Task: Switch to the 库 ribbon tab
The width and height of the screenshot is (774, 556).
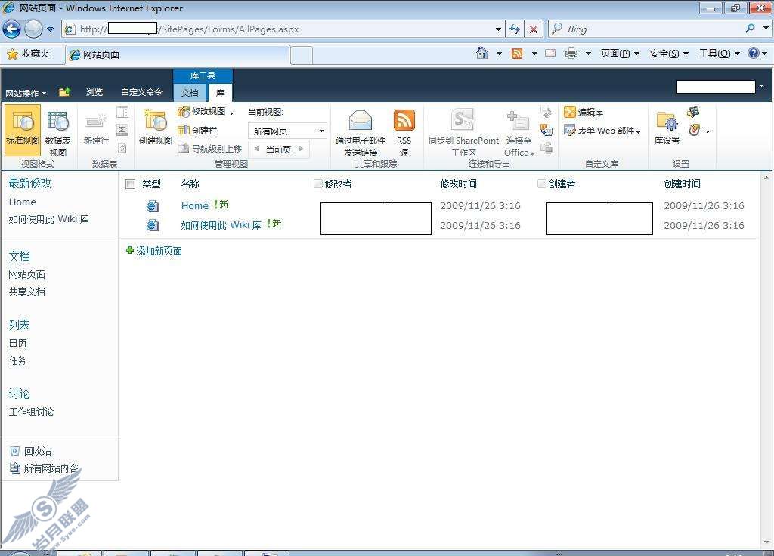Action: coord(220,93)
